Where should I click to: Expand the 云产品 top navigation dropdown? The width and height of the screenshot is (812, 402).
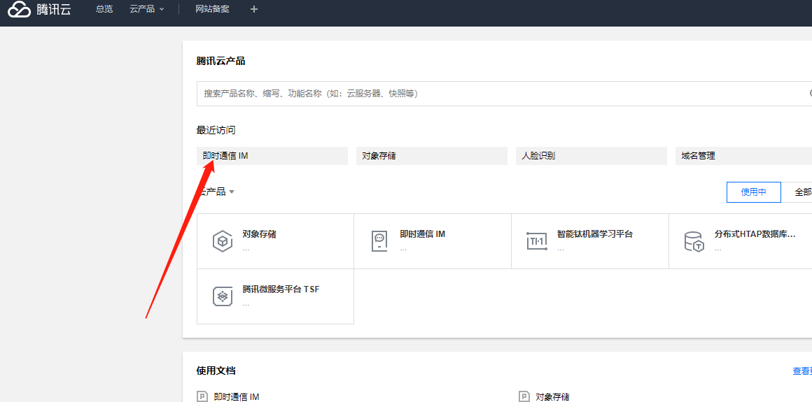[146, 9]
